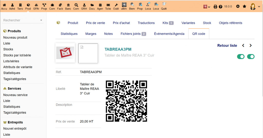
Task: Open the user avatar dropdown menu
Action: pos(254,7)
